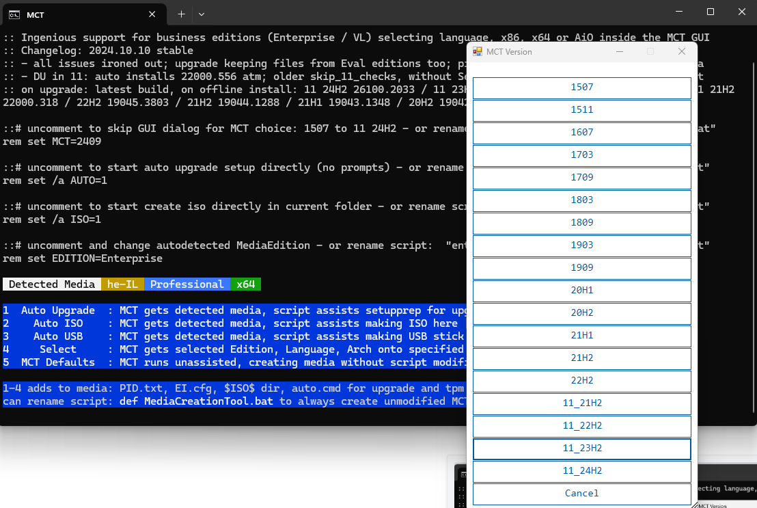Maximize the terminal window
This screenshot has height=508, width=757.
[x=711, y=12]
